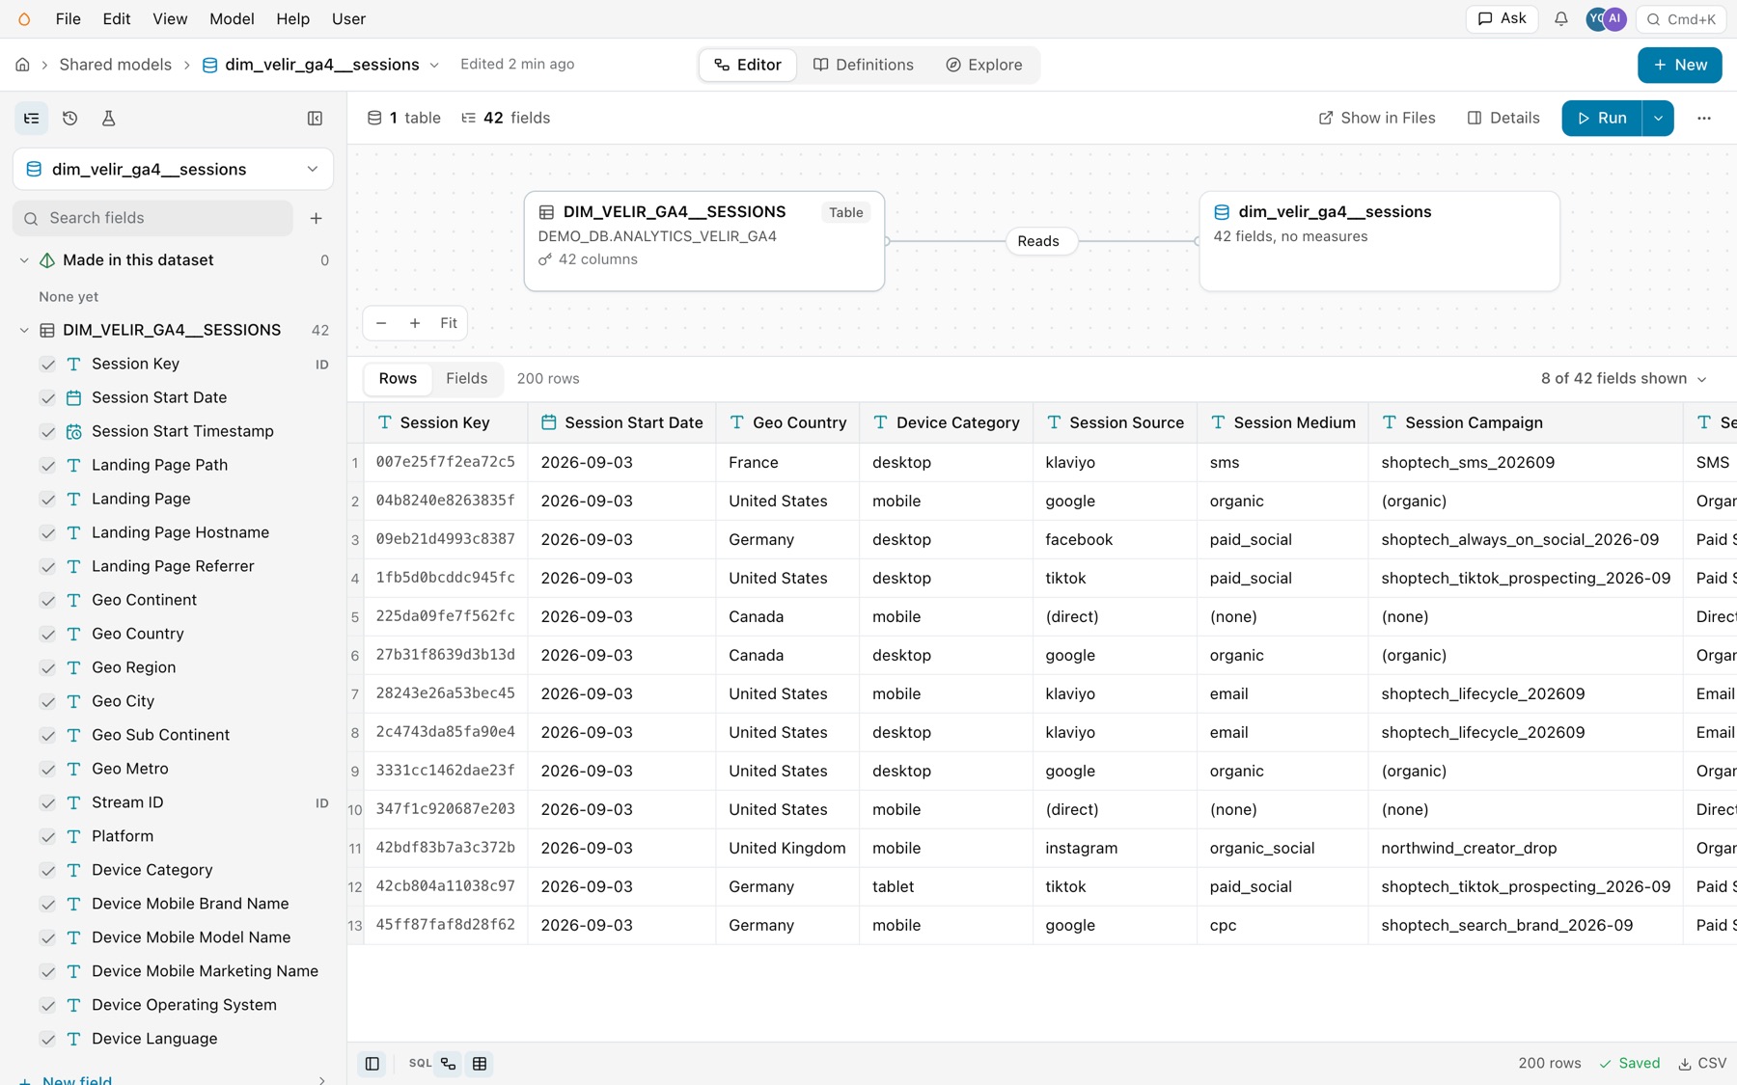1737x1085 pixels.
Task: Show the SQL view
Action: 420,1063
